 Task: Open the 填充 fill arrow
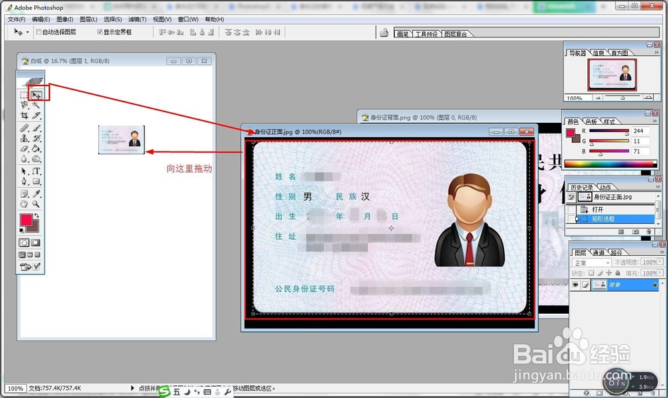pyautogui.click(x=661, y=273)
